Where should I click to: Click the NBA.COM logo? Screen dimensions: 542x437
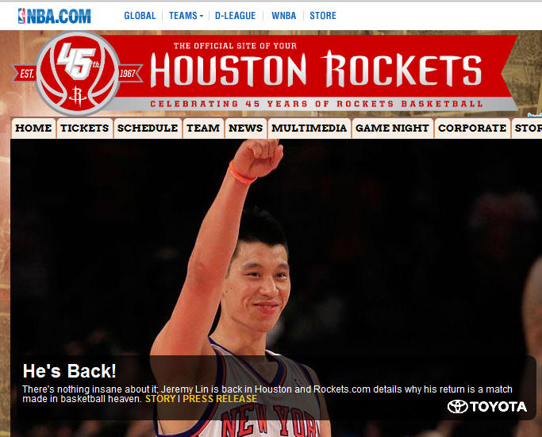point(54,16)
